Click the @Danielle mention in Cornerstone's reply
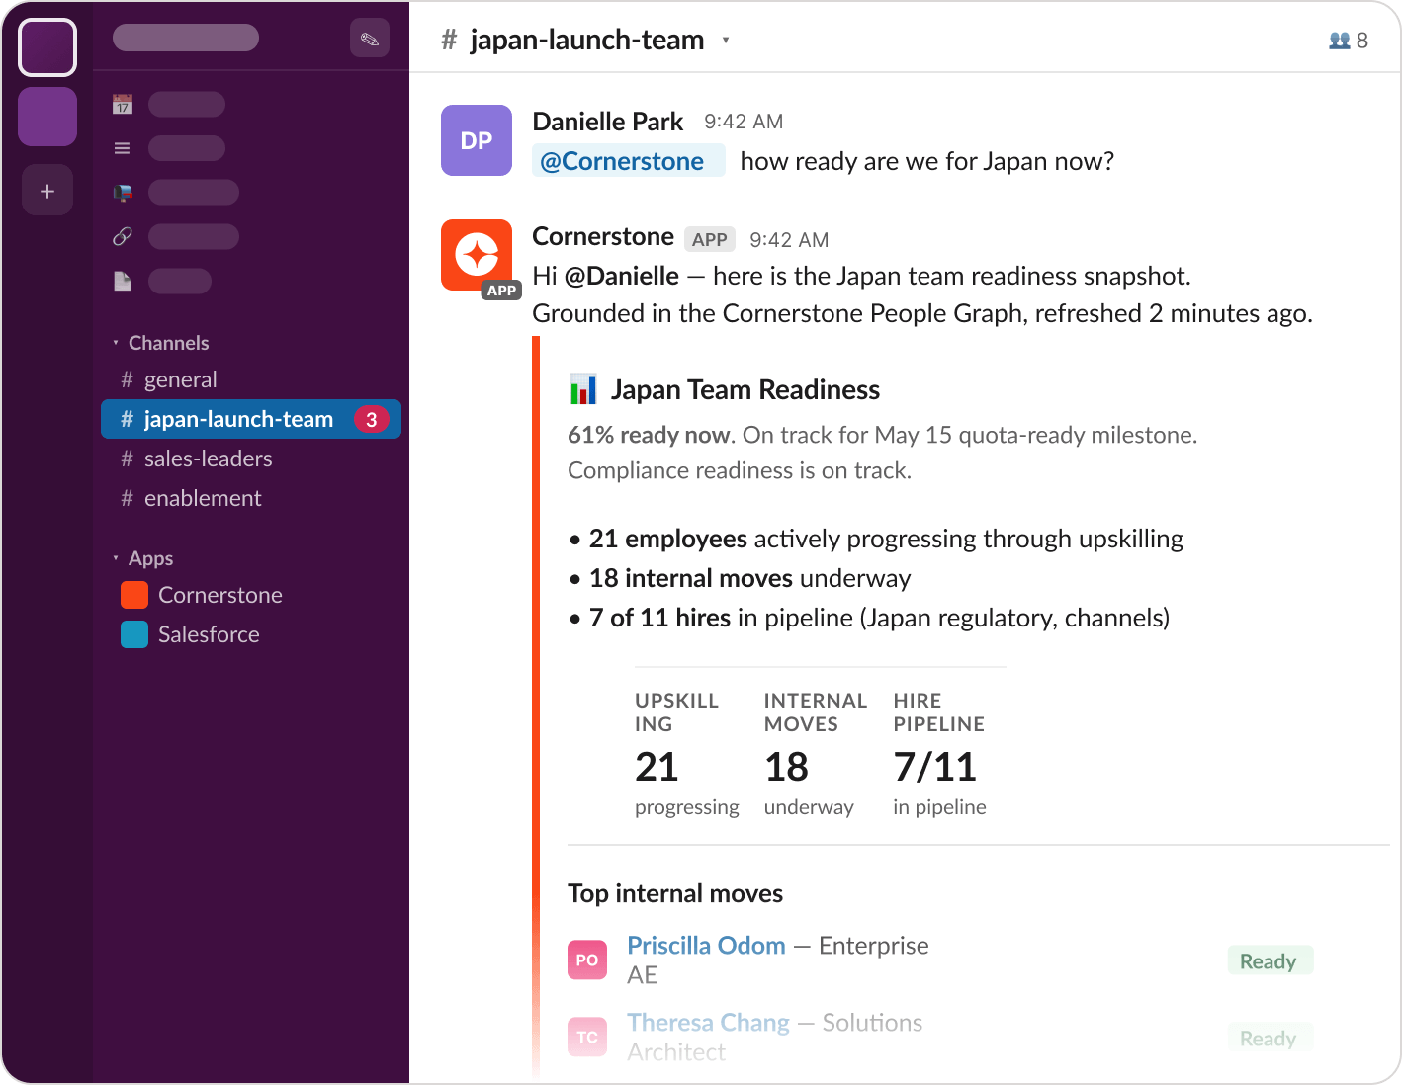This screenshot has height=1085, width=1402. pyautogui.click(x=622, y=276)
